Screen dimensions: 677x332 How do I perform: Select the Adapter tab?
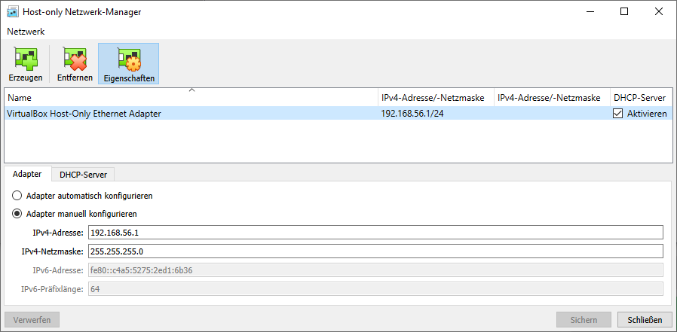tap(27, 174)
